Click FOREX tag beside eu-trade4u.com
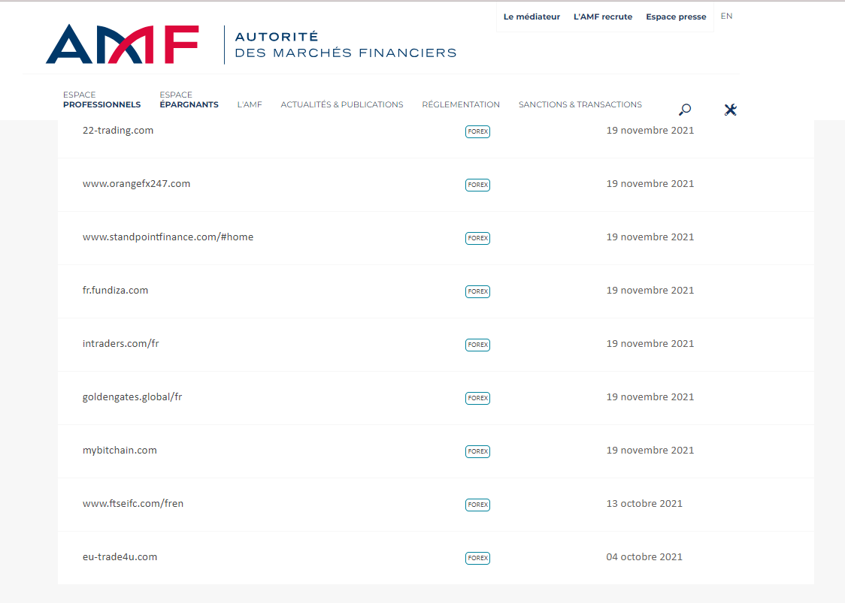The width and height of the screenshot is (845, 603). 477,558
